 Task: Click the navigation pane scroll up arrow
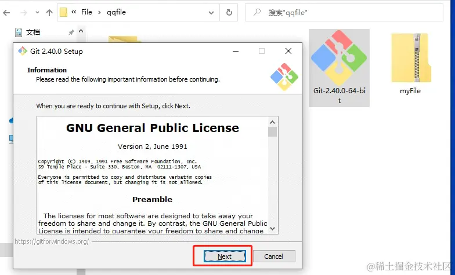[x=81, y=31]
